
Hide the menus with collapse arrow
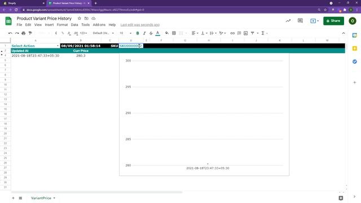(344, 33)
